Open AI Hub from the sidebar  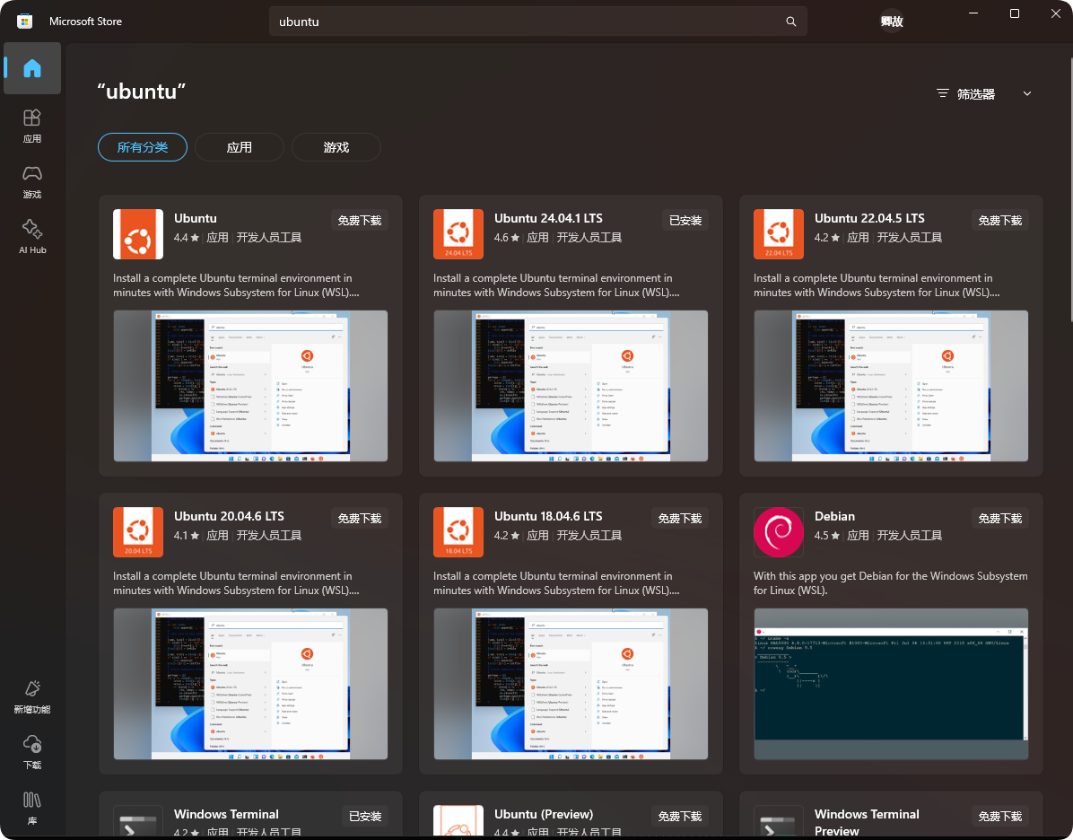pyautogui.click(x=31, y=236)
